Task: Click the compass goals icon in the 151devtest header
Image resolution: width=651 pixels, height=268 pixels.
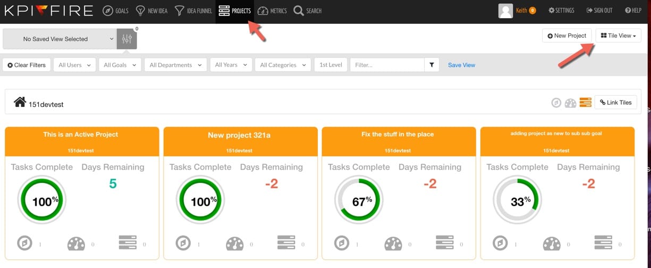Action: point(556,103)
